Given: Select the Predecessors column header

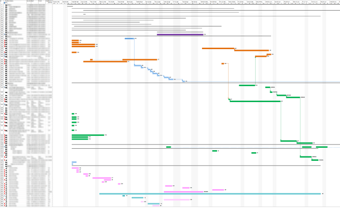Looking at the screenshot, I should click(49, 2).
